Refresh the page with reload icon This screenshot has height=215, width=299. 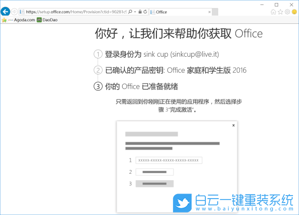point(145,12)
